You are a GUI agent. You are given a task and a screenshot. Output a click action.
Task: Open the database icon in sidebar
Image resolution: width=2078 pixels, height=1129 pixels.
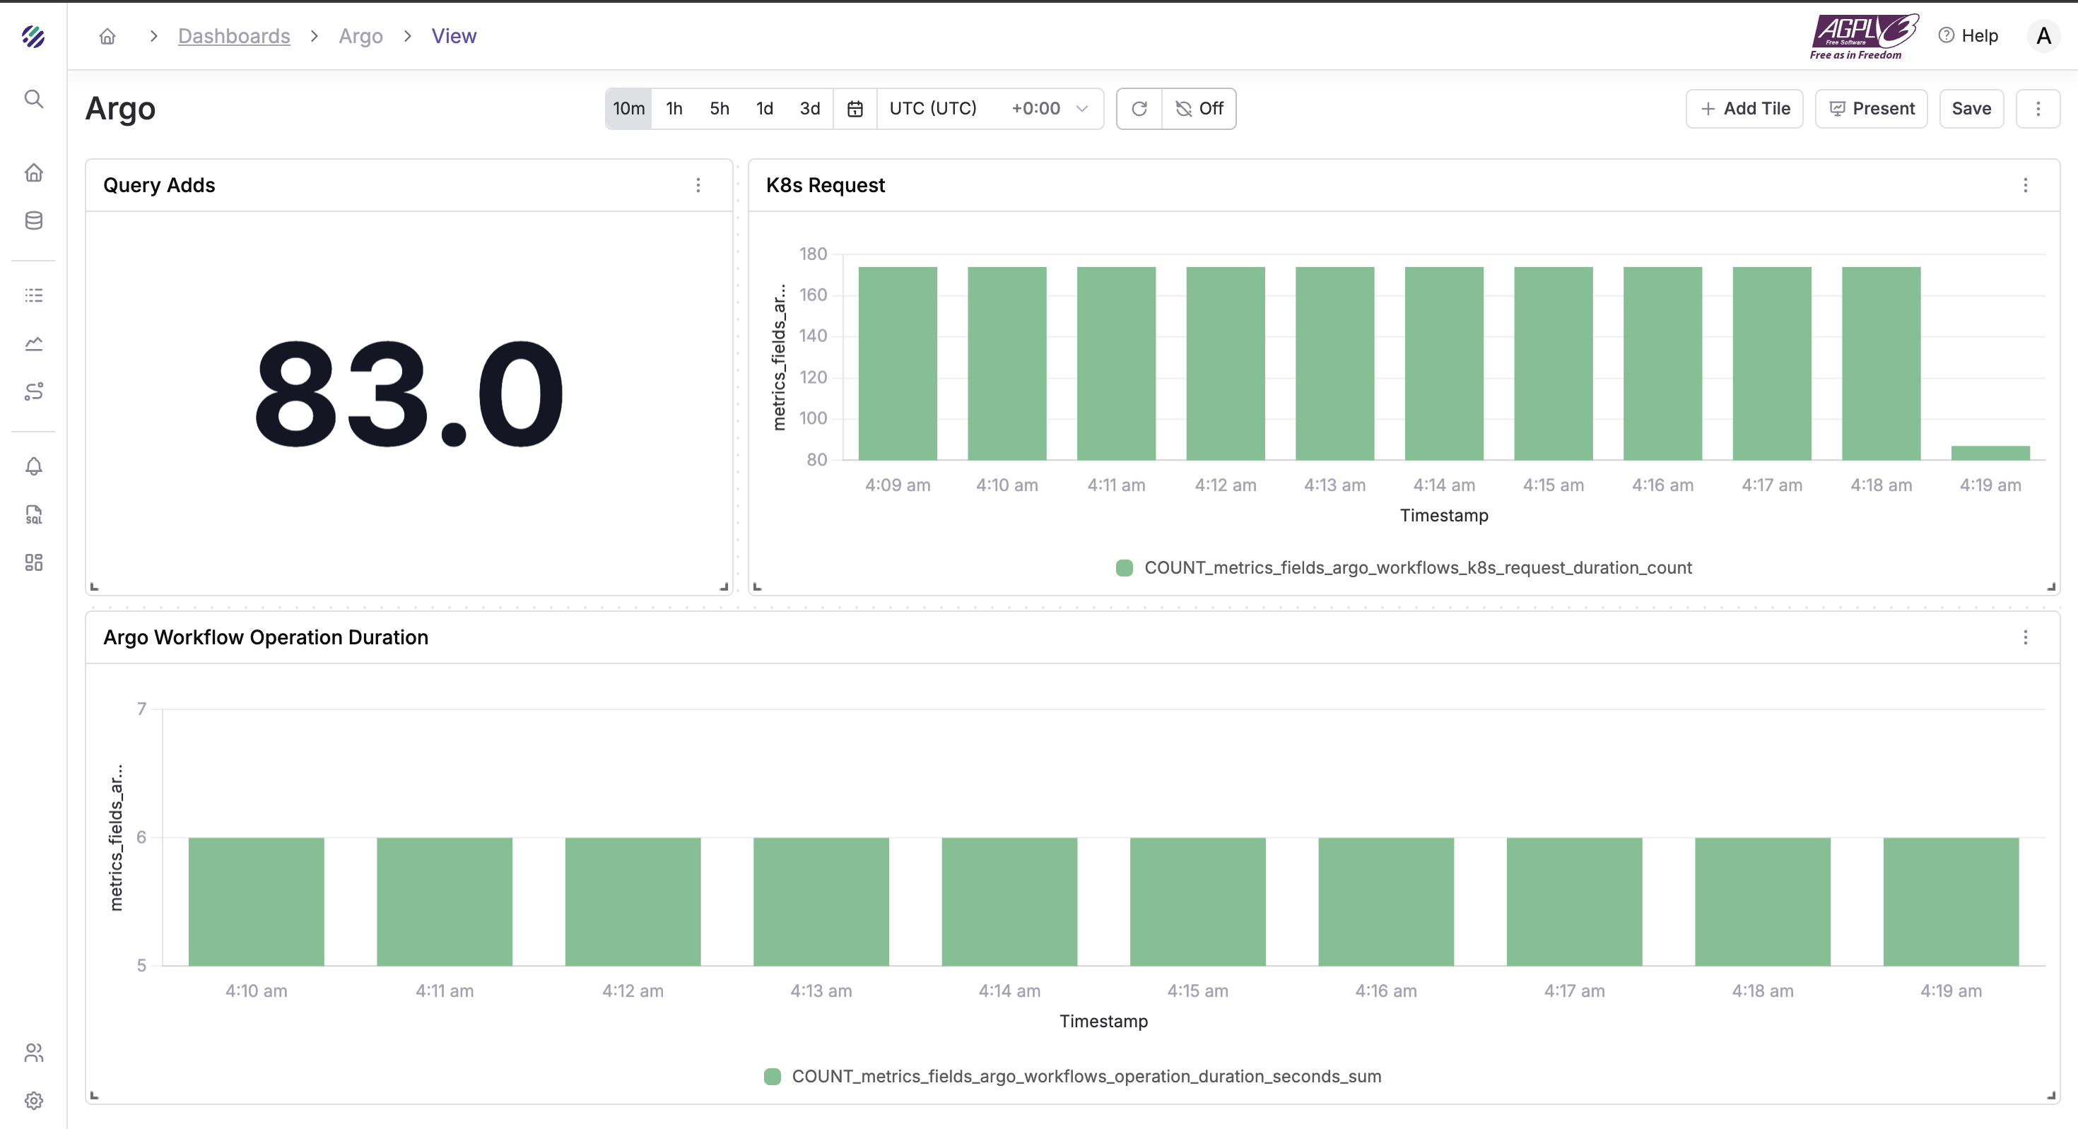[x=33, y=220]
